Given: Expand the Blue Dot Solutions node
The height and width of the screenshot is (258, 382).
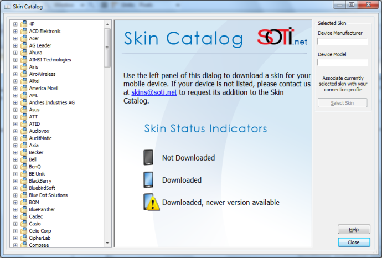Looking at the screenshot, I should [16, 195].
